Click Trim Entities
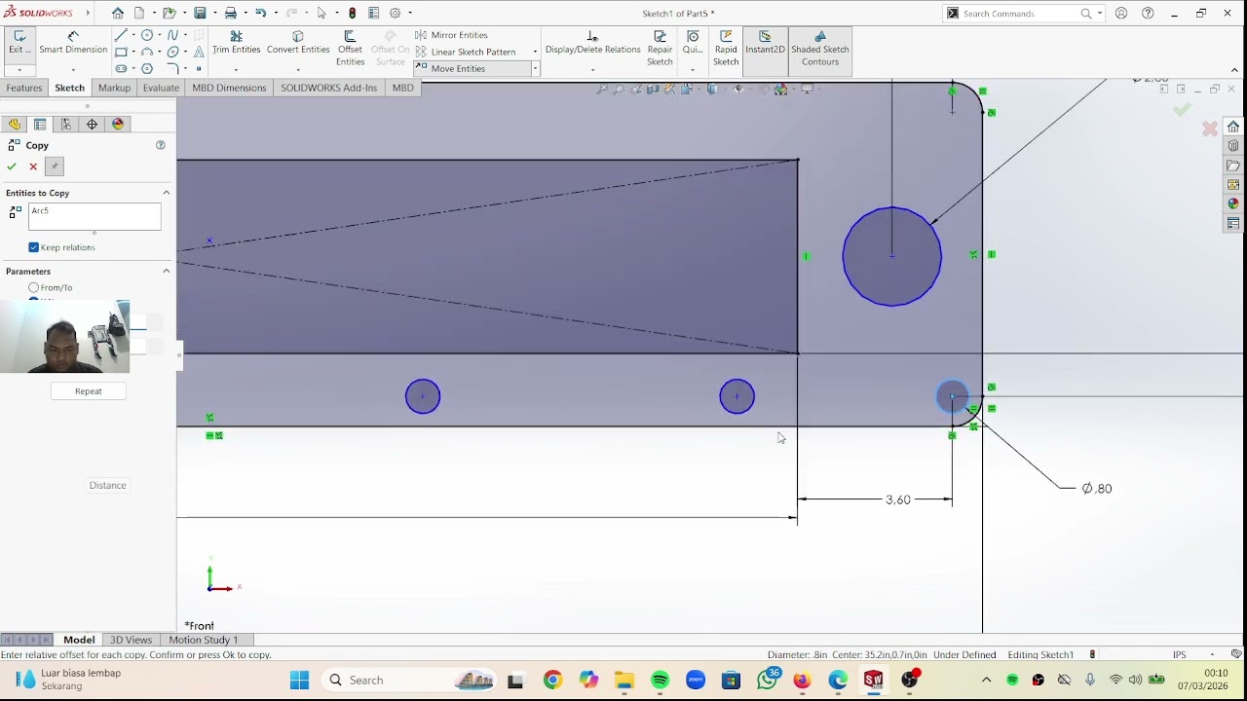The width and height of the screenshot is (1247, 701). (236, 43)
